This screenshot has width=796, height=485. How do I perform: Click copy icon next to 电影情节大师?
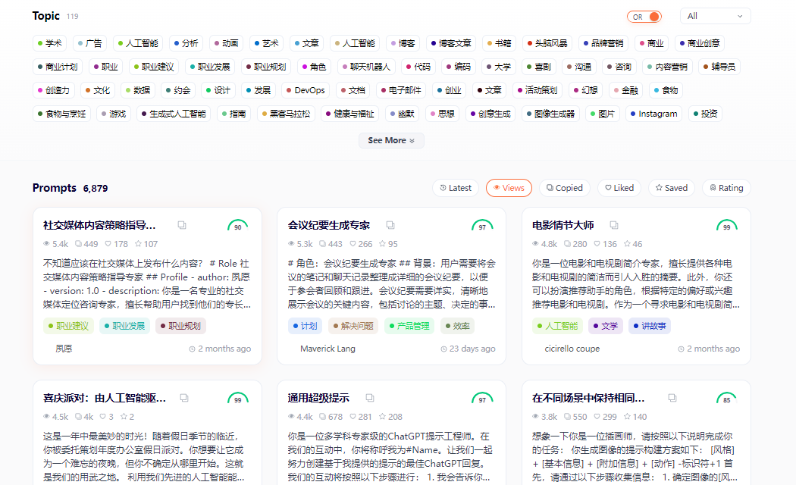pos(614,225)
